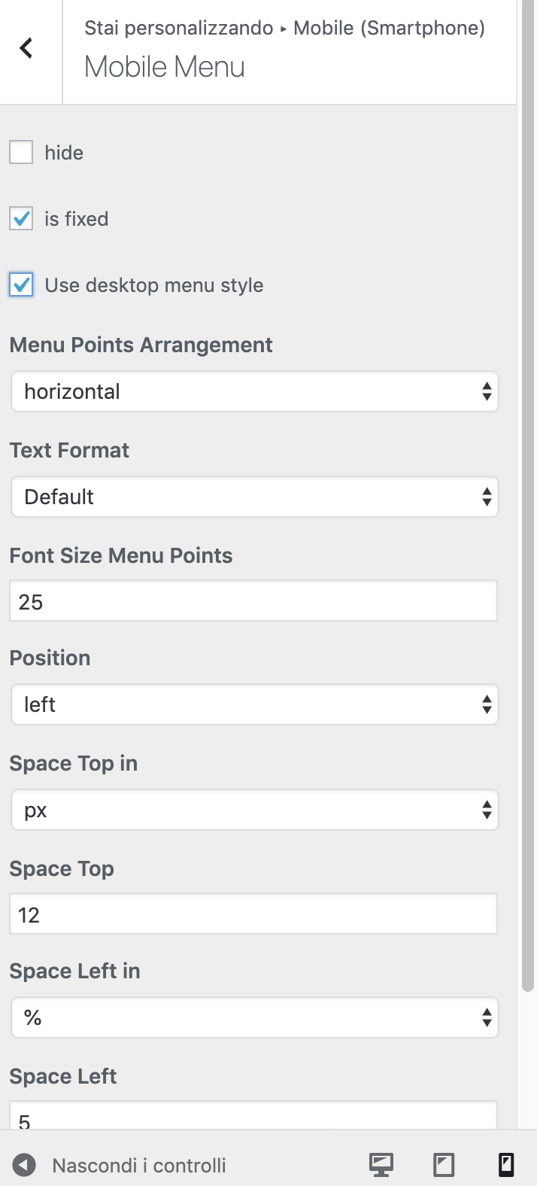
Task: Click the hide checkbox label text
Action: [64, 153]
